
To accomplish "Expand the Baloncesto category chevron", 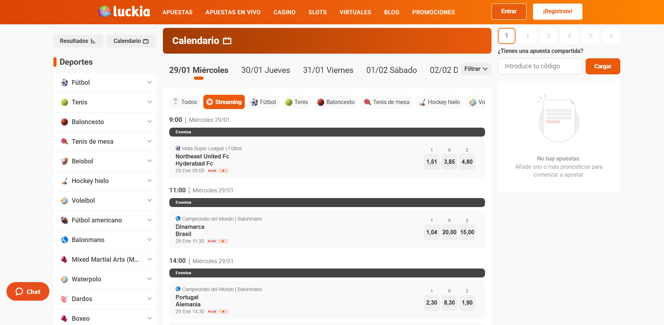I will pos(150,122).
